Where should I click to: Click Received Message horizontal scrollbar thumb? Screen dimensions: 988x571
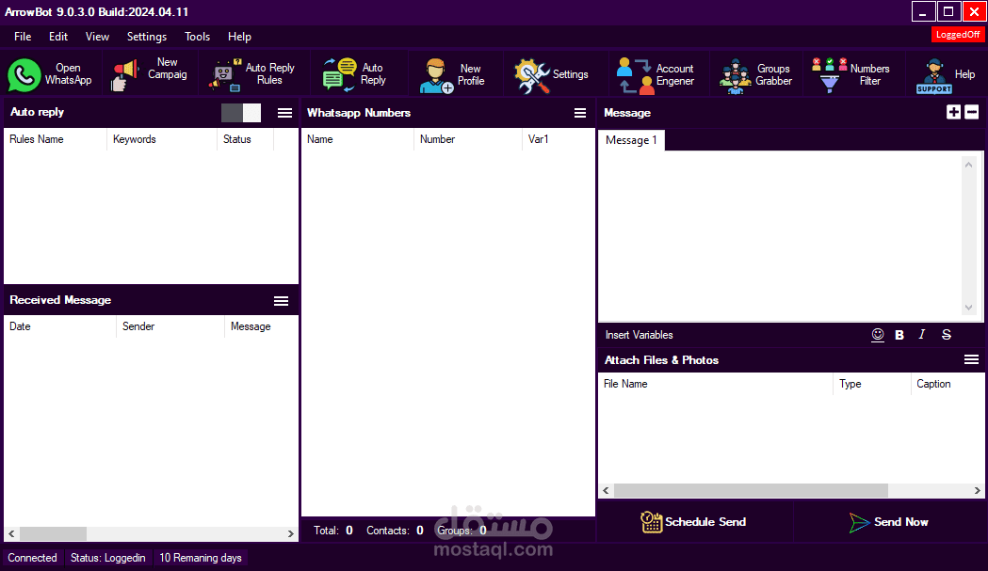coord(53,533)
